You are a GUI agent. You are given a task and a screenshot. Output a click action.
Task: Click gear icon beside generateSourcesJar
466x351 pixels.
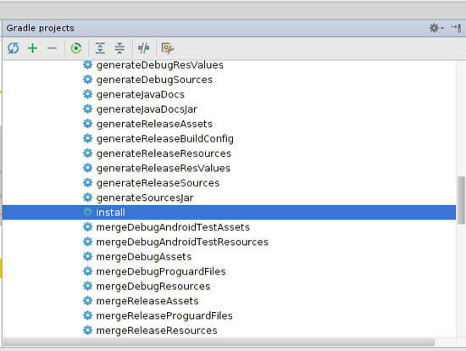click(87, 198)
